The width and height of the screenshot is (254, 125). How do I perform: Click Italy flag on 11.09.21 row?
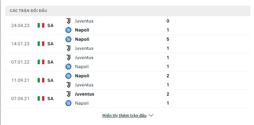pos(41,80)
